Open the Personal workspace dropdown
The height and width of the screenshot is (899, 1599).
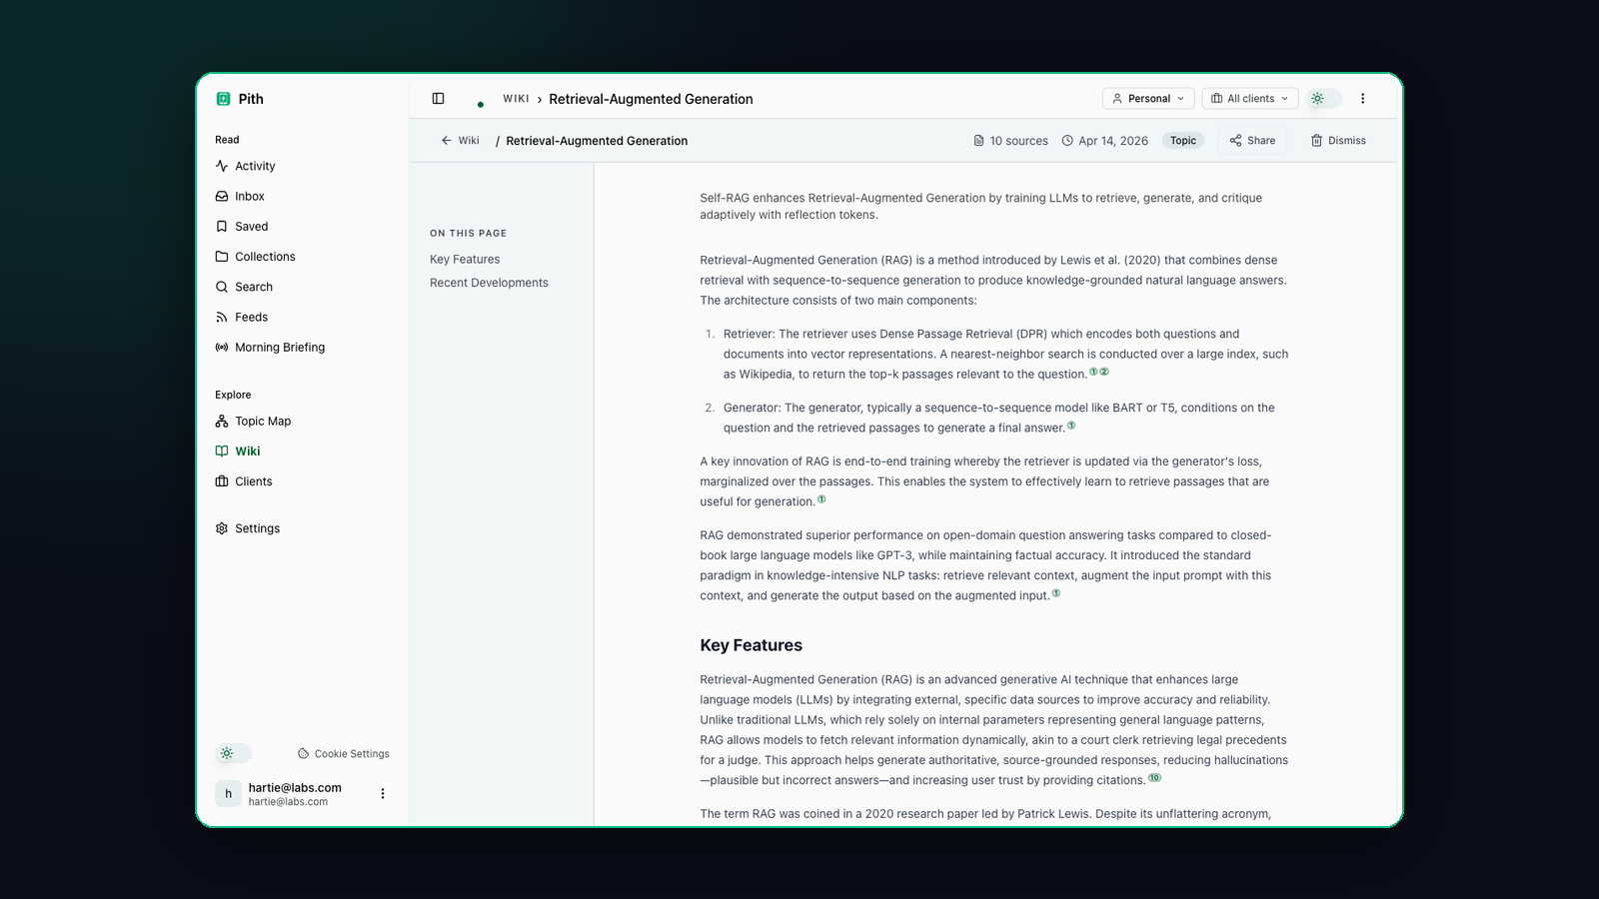coord(1148,99)
